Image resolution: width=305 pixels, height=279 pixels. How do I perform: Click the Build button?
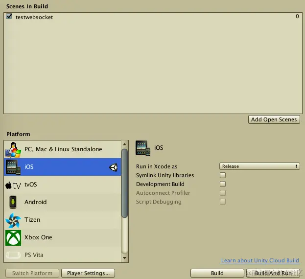coord(217,273)
